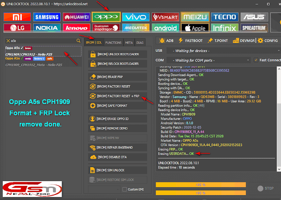Open DEVMGR device manager
281x200 pixels.
point(244,41)
